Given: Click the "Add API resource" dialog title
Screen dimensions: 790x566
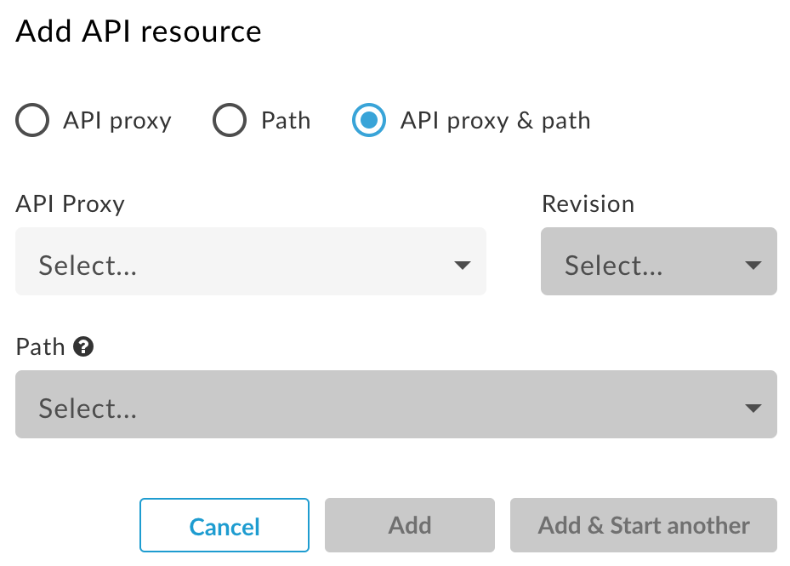Looking at the screenshot, I should click(x=138, y=31).
